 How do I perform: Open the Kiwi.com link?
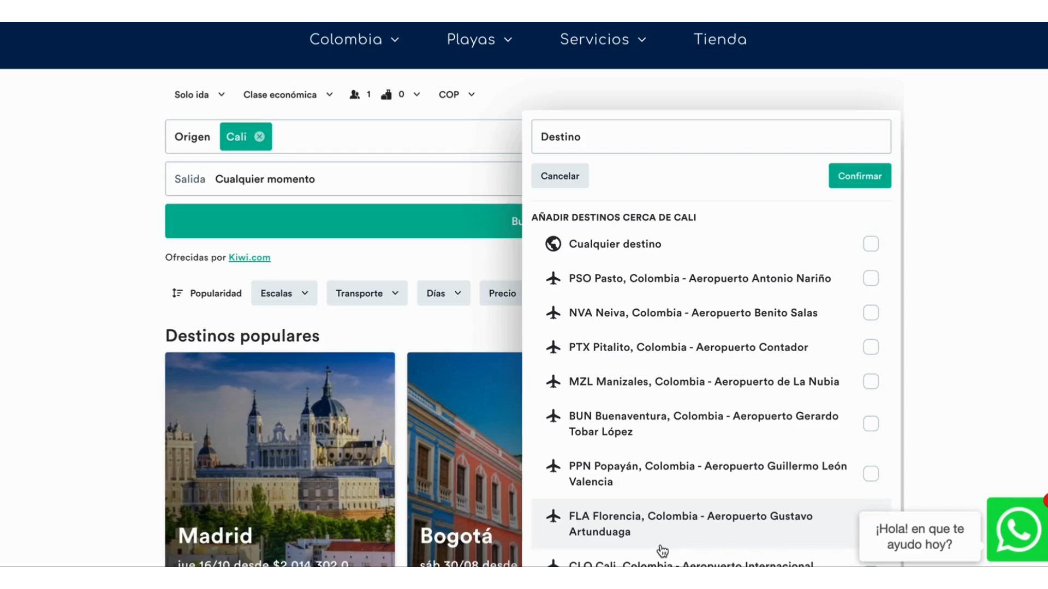pos(249,257)
